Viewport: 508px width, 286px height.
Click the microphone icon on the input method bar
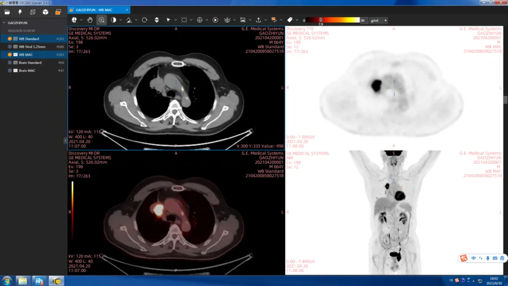pos(488,258)
